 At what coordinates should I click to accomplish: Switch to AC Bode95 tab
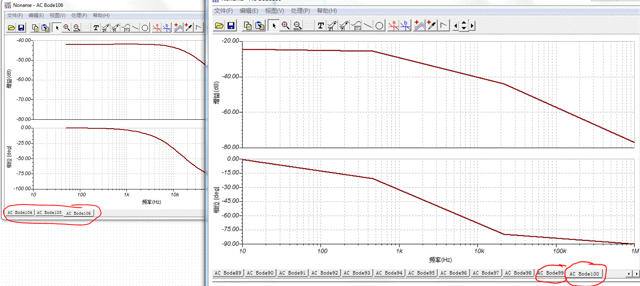pos(422,273)
